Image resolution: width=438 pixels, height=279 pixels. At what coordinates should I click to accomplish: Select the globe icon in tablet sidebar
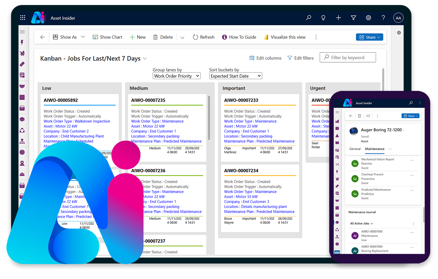[x=22, y=152]
